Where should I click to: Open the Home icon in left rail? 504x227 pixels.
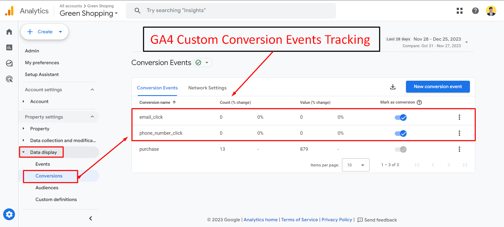[9, 32]
